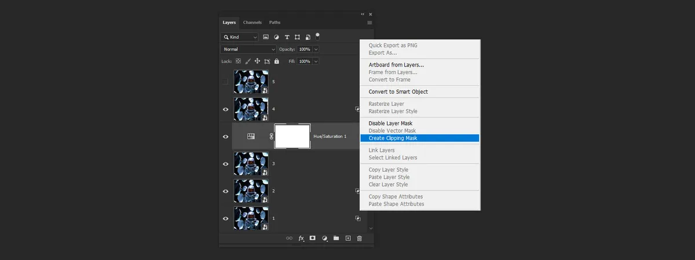The width and height of the screenshot is (695, 260).
Task: Click smart filter badge on layer 2
Action: point(358,191)
